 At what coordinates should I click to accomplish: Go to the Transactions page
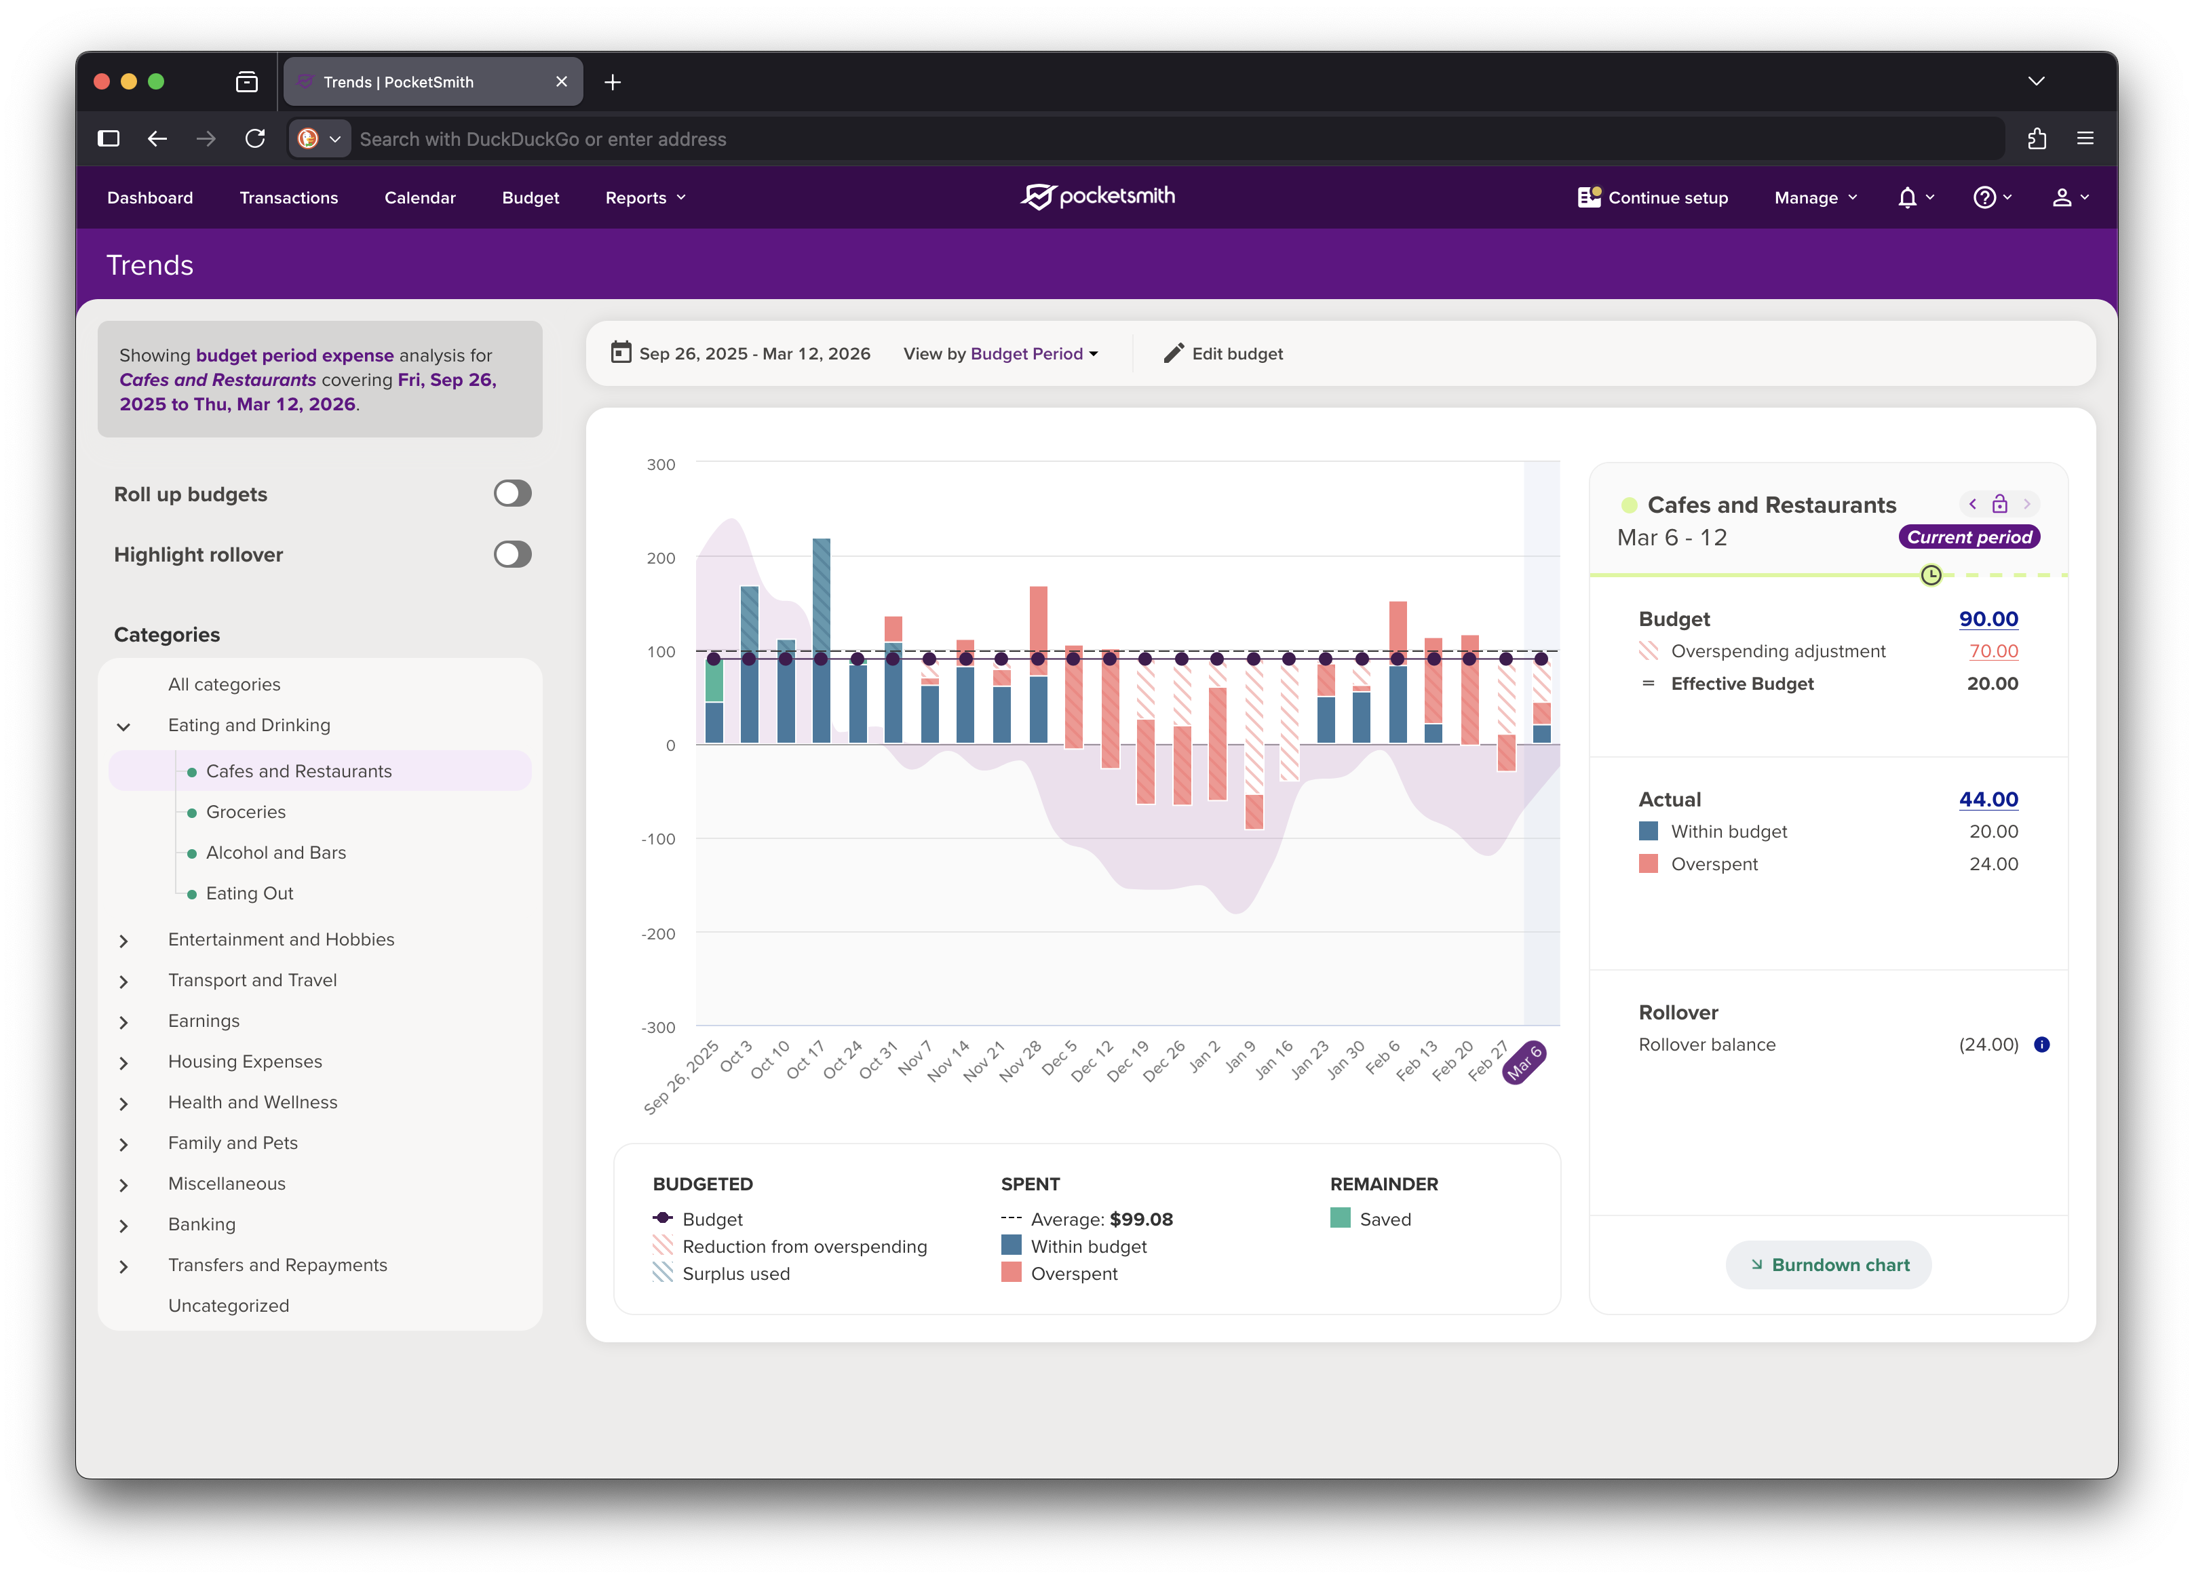coord(288,197)
